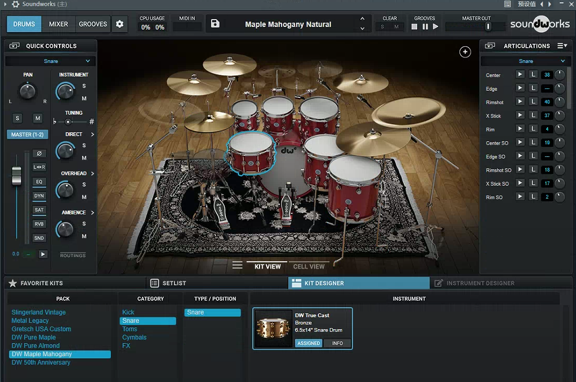Open the articulations hamburger menu icon
The image size is (576, 382).
pyautogui.click(x=562, y=46)
